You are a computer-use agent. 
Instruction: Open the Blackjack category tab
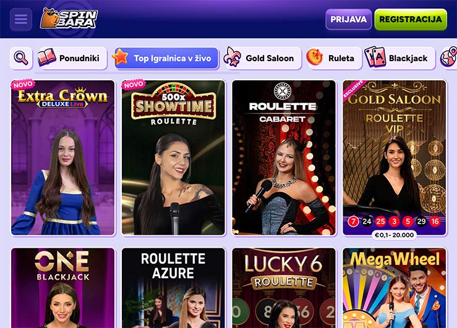(x=400, y=58)
